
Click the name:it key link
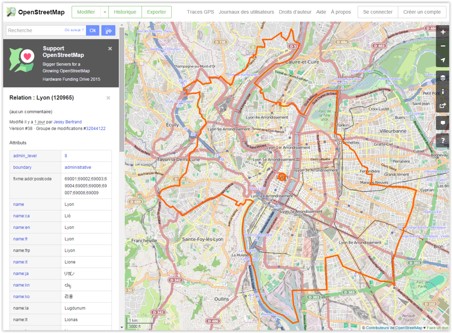point(20,262)
